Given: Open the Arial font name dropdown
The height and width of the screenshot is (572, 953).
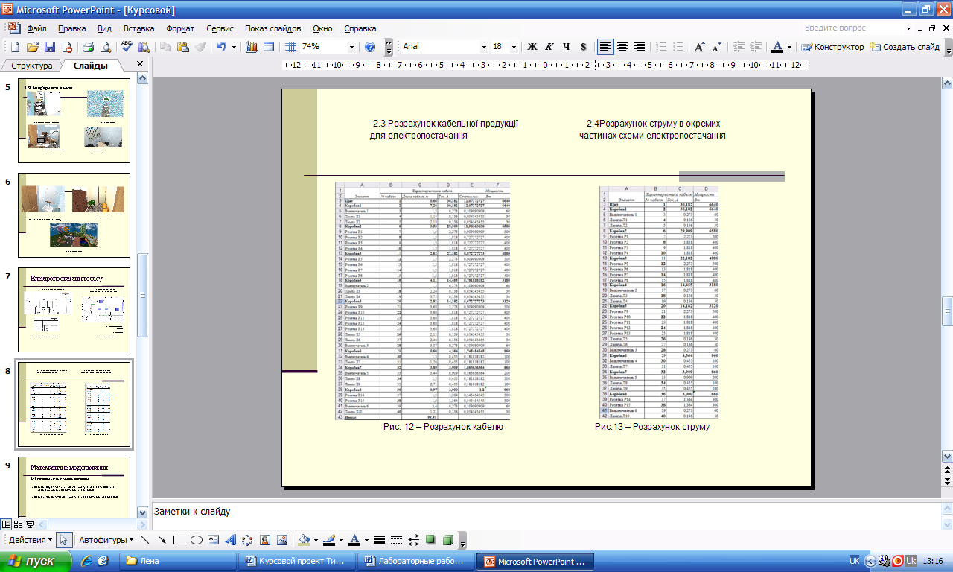Looking at the screenshot, I should (x=483, y=47).
